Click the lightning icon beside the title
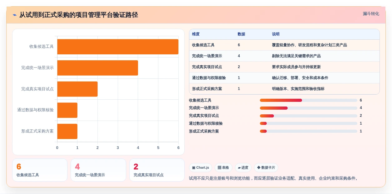This screenshot has height=194, width=392. 15,15
